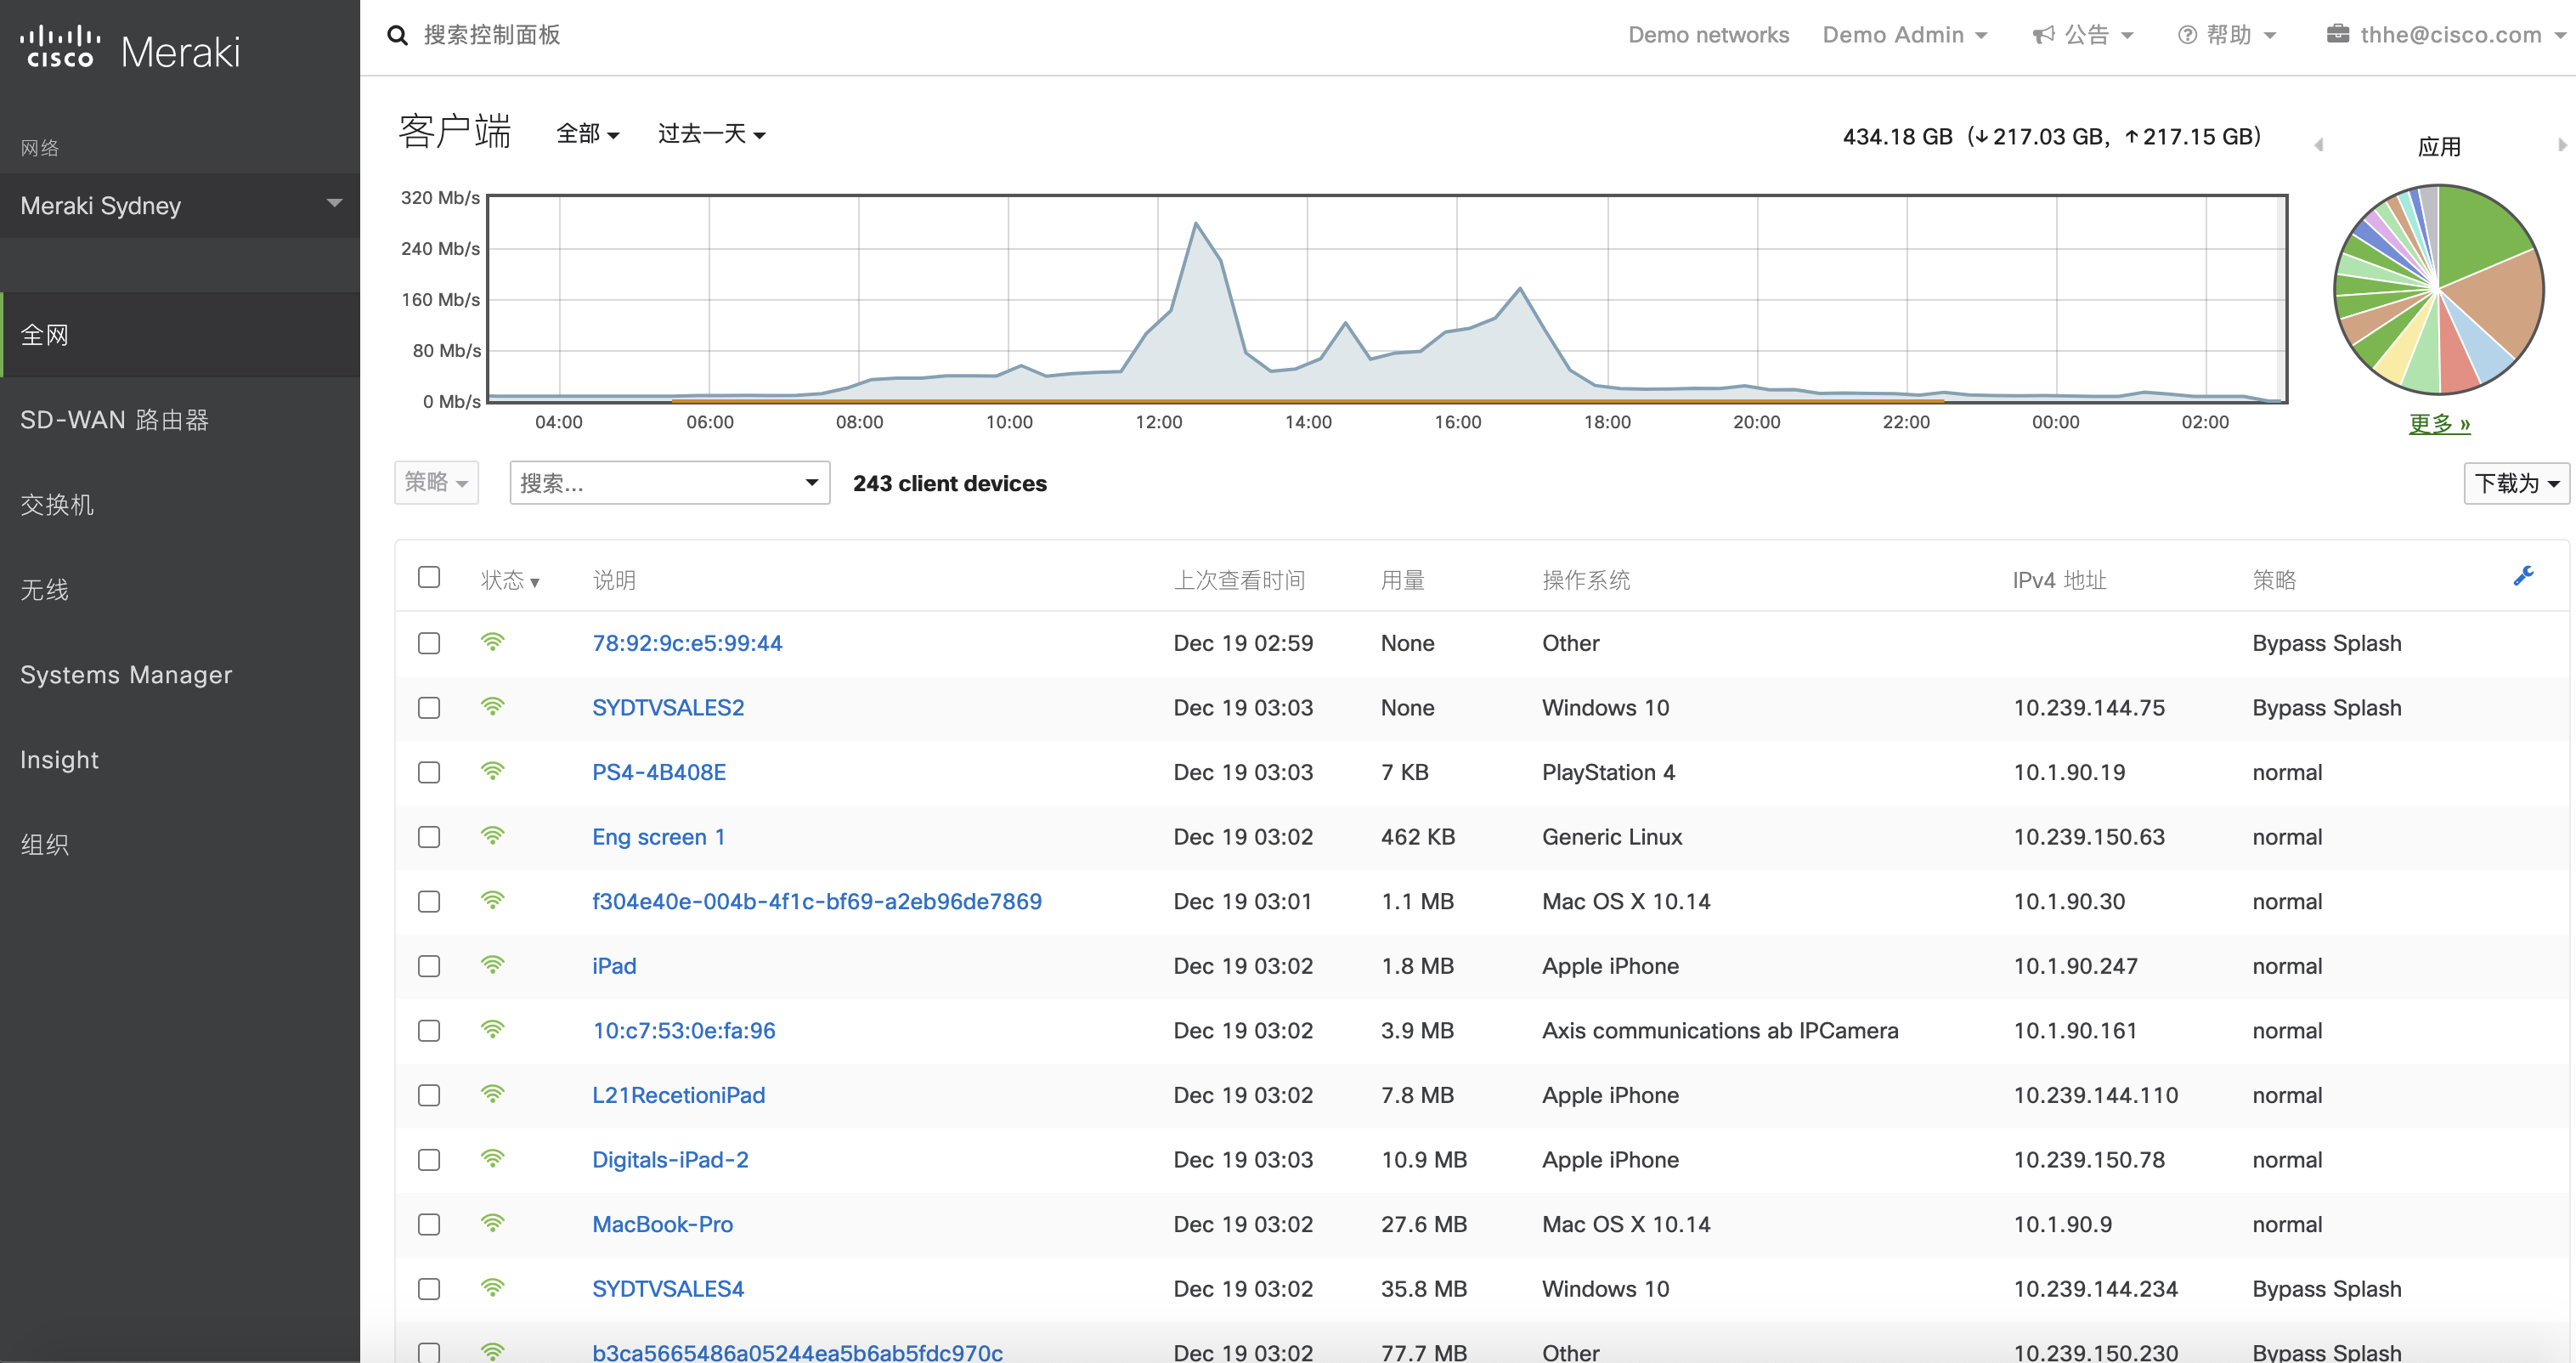This screenshot has height=1363, width=2576.
Task: Click the announcements megaphone icon
Action: [2043, 35]
